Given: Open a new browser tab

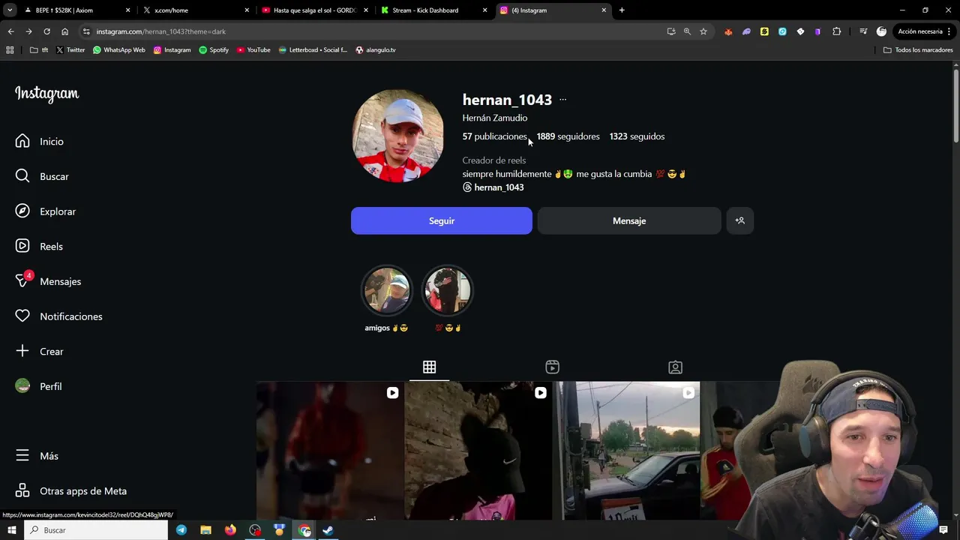Looking at the screenshot, I should 622,10.
